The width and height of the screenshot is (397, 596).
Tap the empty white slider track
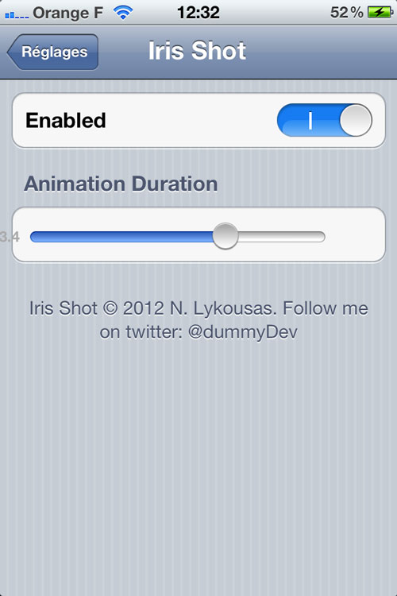[282, 237]
